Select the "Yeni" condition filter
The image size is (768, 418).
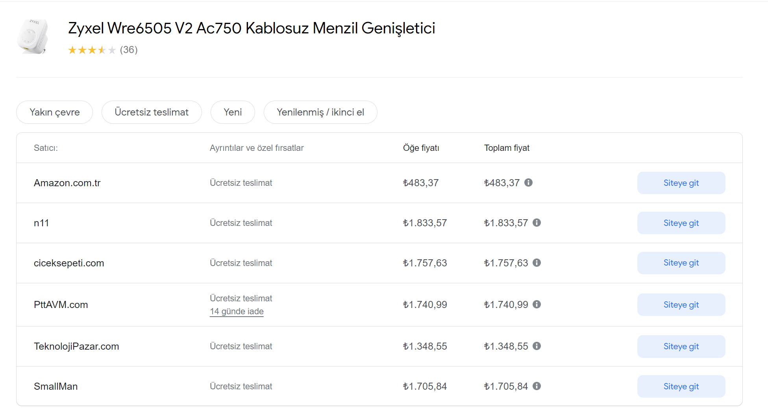(233, 112)
